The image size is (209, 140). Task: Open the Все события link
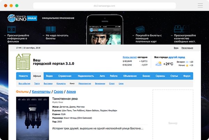[24, 84]
